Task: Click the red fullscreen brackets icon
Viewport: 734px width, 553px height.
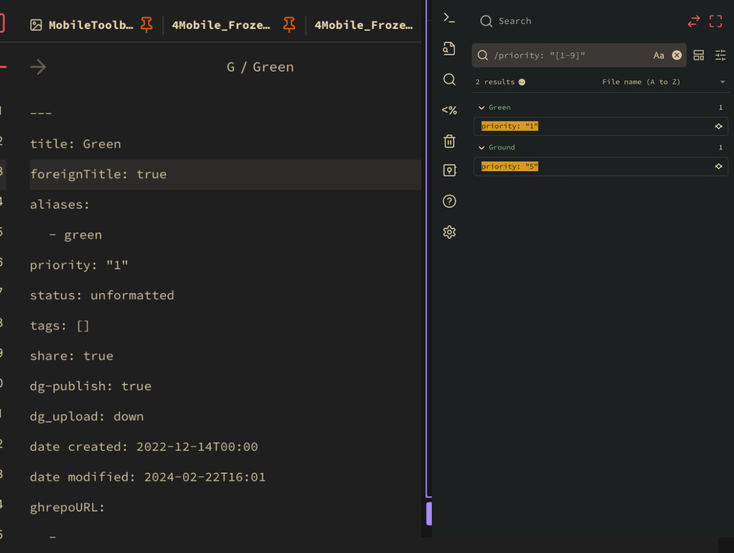Action: 715,21
